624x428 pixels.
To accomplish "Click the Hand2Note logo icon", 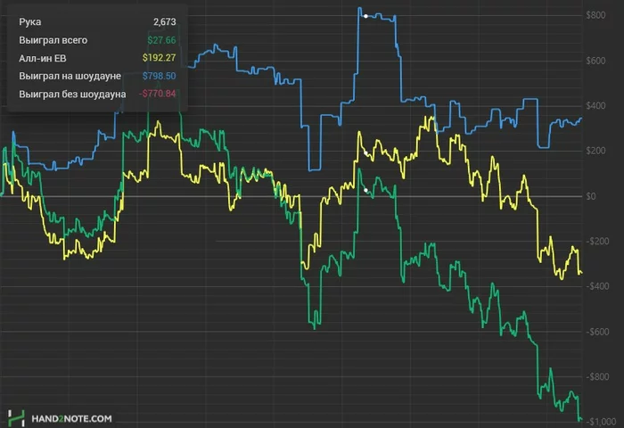I will tap(16, 418).
